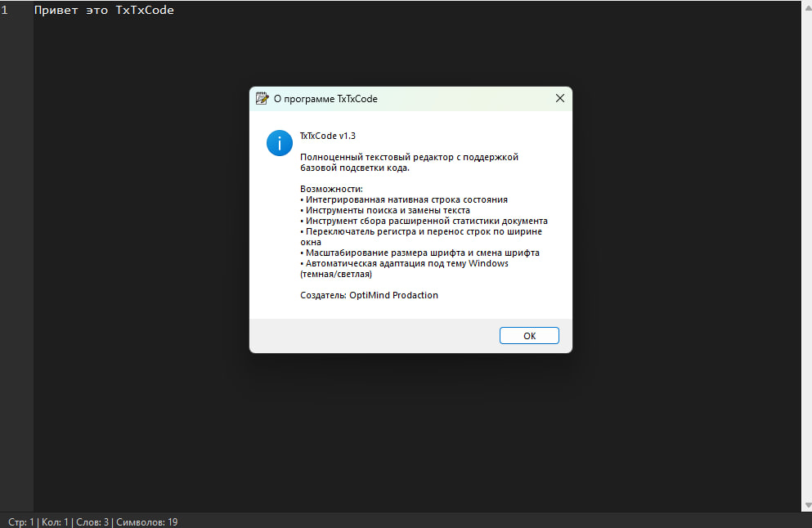This screenshot has height=528, width=812.
Task: Click the 'Слов: 3' status bar counter
Action: 92,521
